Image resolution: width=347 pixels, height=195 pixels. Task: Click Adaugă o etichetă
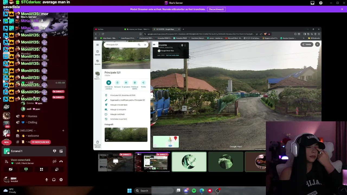click(x=126, y=114)
